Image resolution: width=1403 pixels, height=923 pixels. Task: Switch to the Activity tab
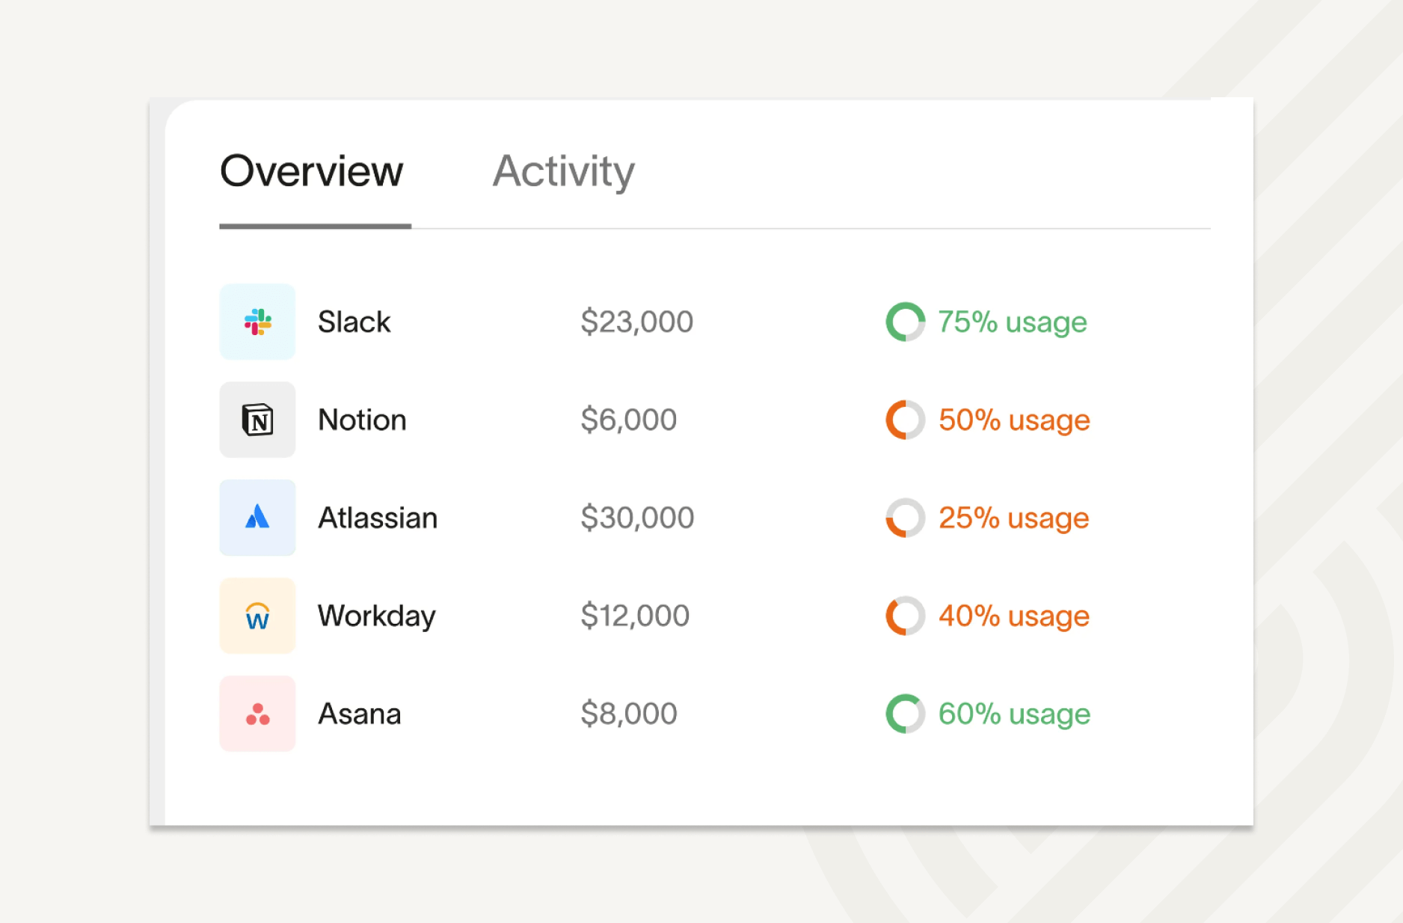tap(563, 173)
